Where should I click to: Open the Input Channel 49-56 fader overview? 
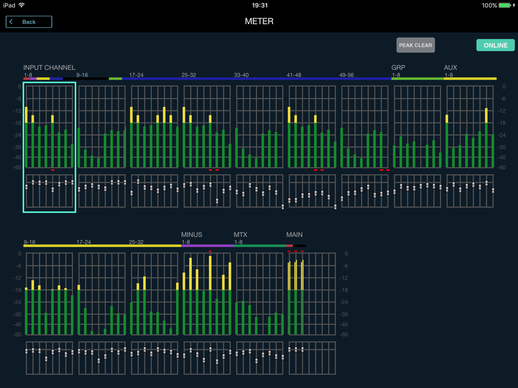point(365,191)
